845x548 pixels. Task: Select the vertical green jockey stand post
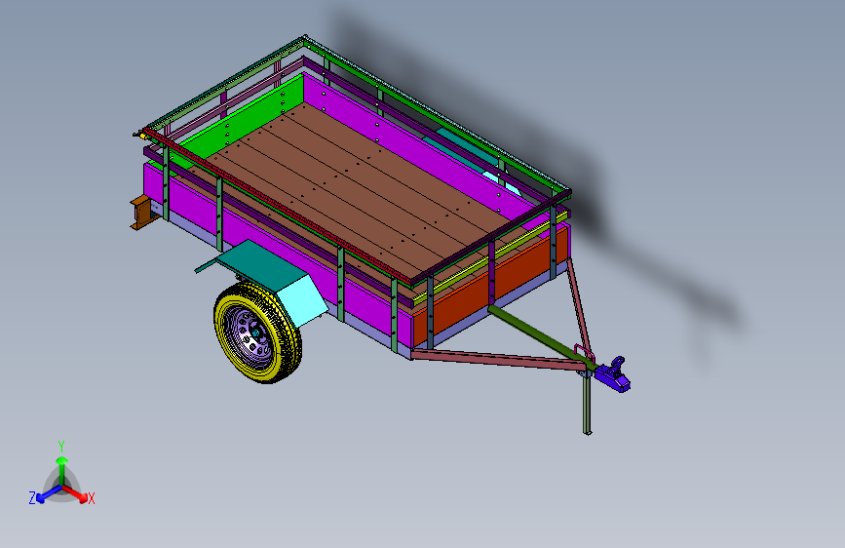click(x=587, y=405)
